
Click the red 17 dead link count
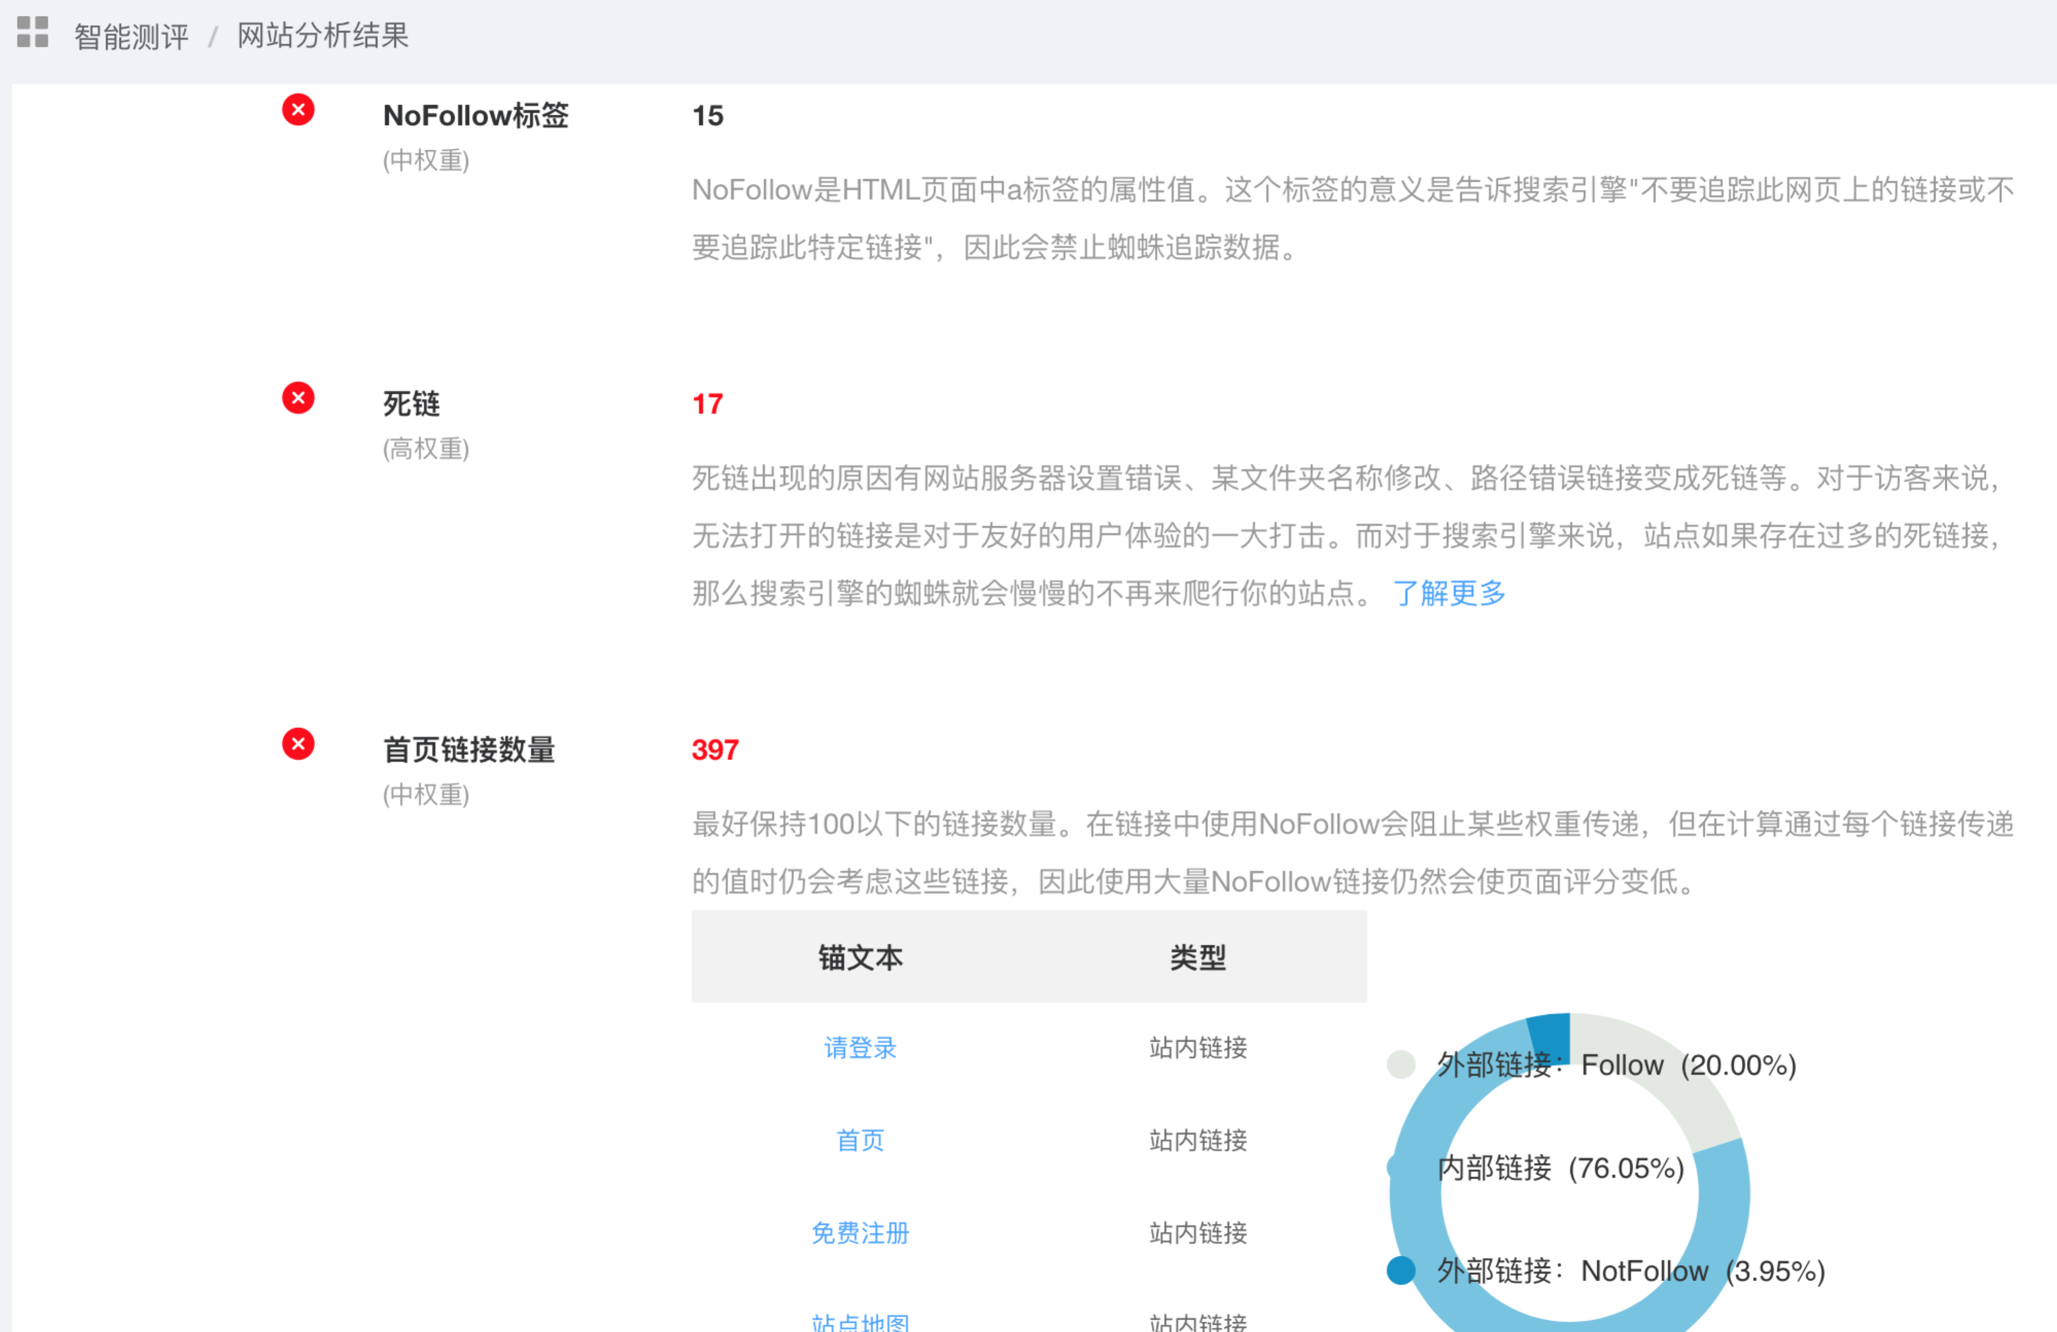[x=707, y=404]
